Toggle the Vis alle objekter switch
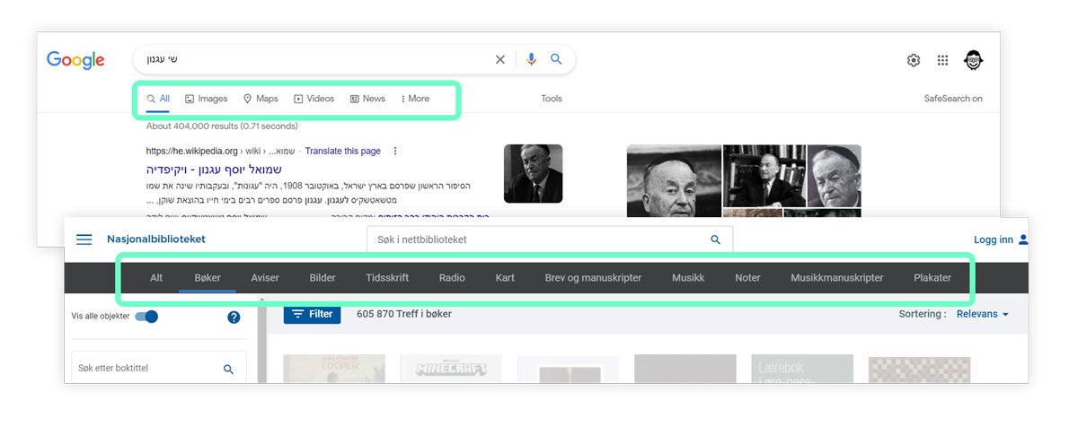The height and width of the screenshot is (435, 1078). point(146,317)
